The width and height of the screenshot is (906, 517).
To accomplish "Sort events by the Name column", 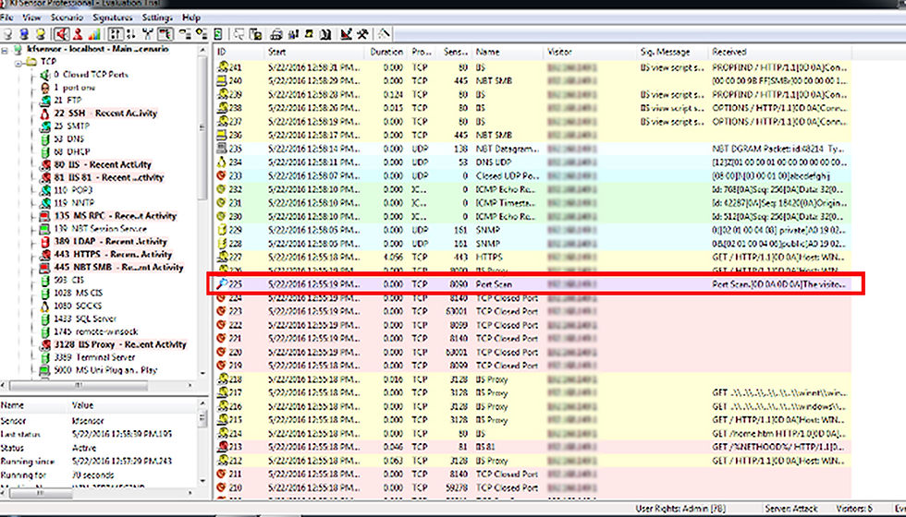I will tap(508, 52).
